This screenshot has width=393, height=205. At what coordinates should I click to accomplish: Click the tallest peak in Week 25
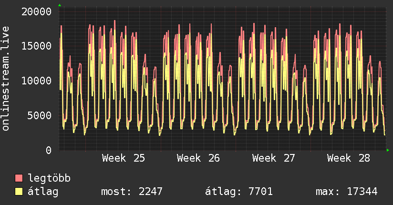(x=114, y=21)
